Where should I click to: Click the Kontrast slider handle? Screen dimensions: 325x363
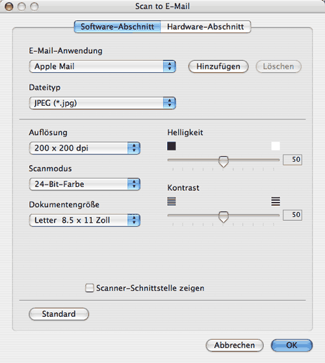coord(224,217)
